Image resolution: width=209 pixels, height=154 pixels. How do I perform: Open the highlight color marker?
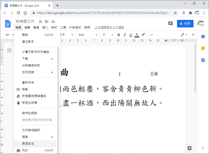143,35
